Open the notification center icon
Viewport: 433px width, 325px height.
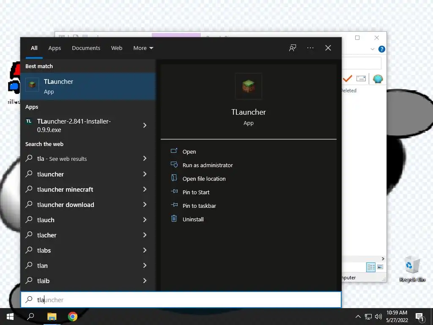(x=420, y=317)
